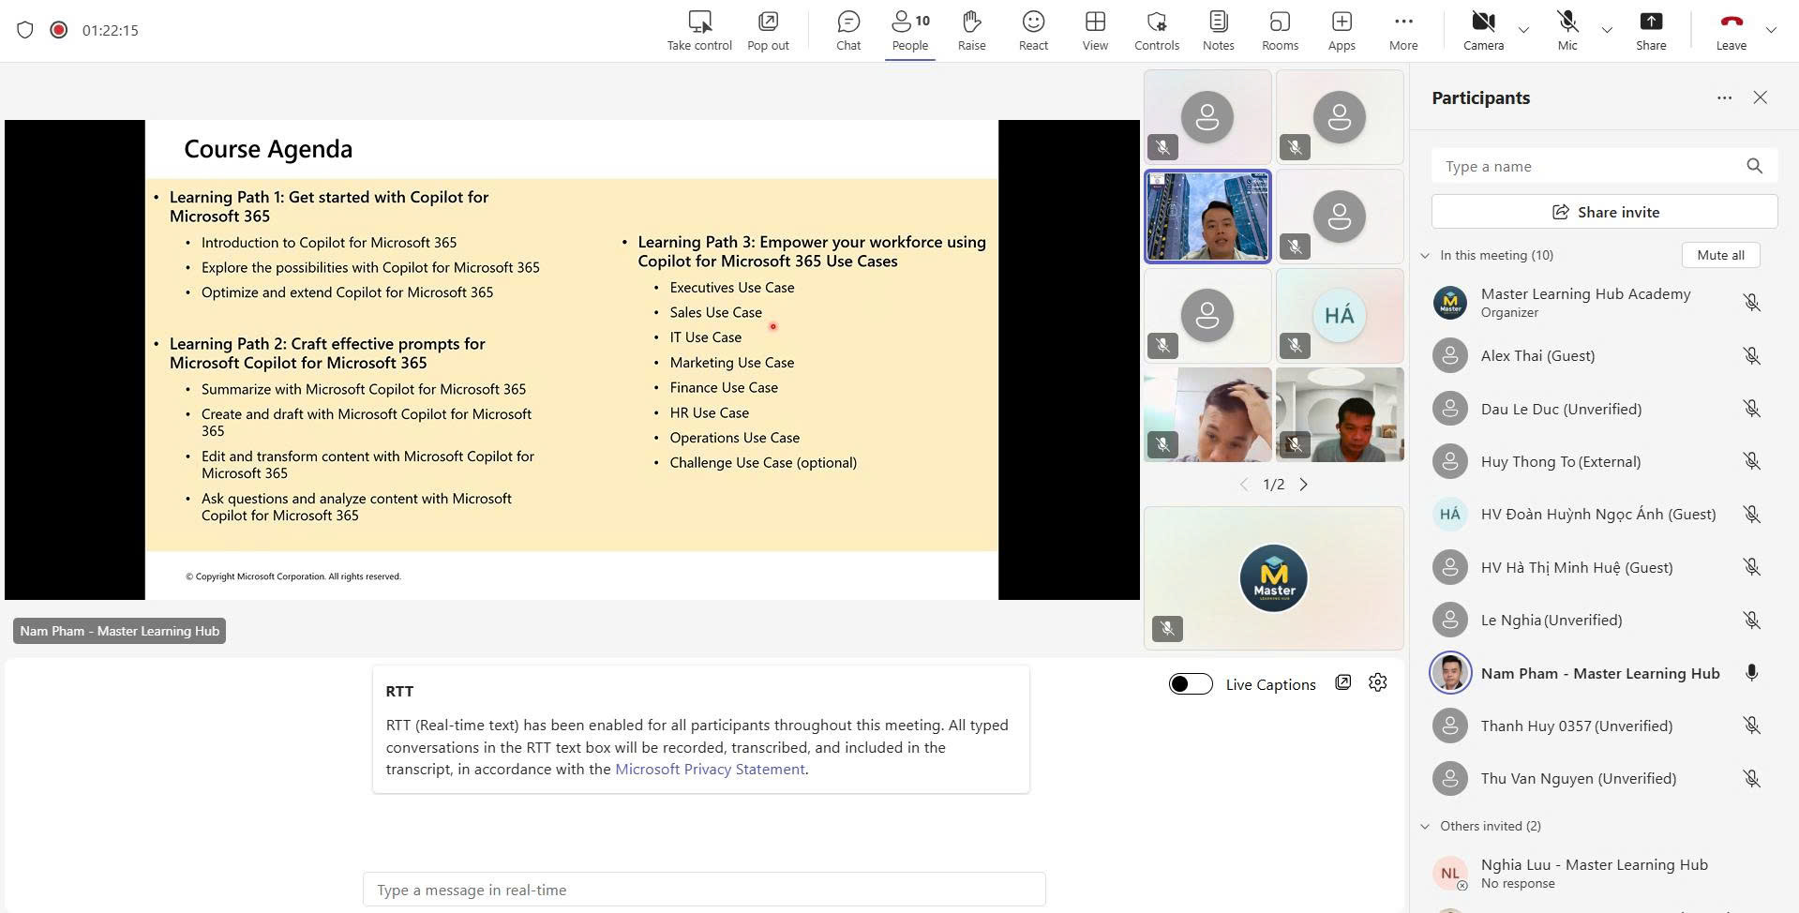1799x913 pixels.
Task: Open the Microsoft Privacy Statement link
Action: tap(710, 769)
